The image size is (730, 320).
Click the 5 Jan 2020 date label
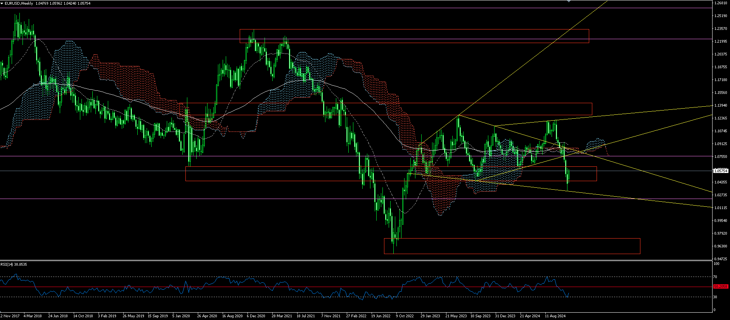[x=181, y=316]
